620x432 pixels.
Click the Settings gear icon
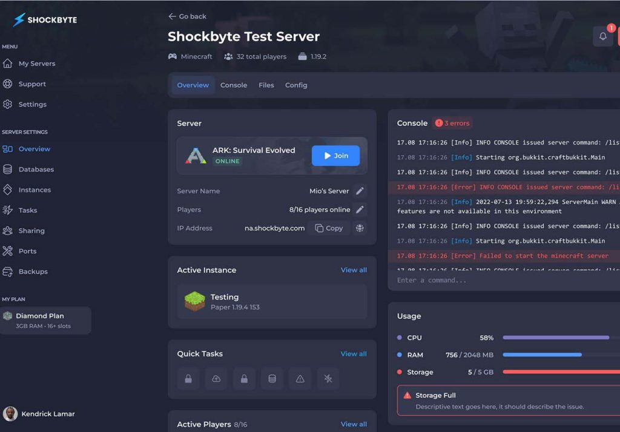(7, 104)
